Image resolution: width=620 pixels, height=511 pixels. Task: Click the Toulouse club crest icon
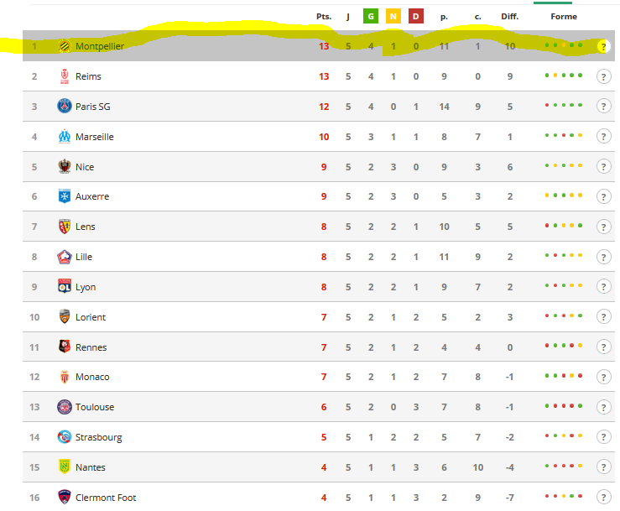pos(65,407)
